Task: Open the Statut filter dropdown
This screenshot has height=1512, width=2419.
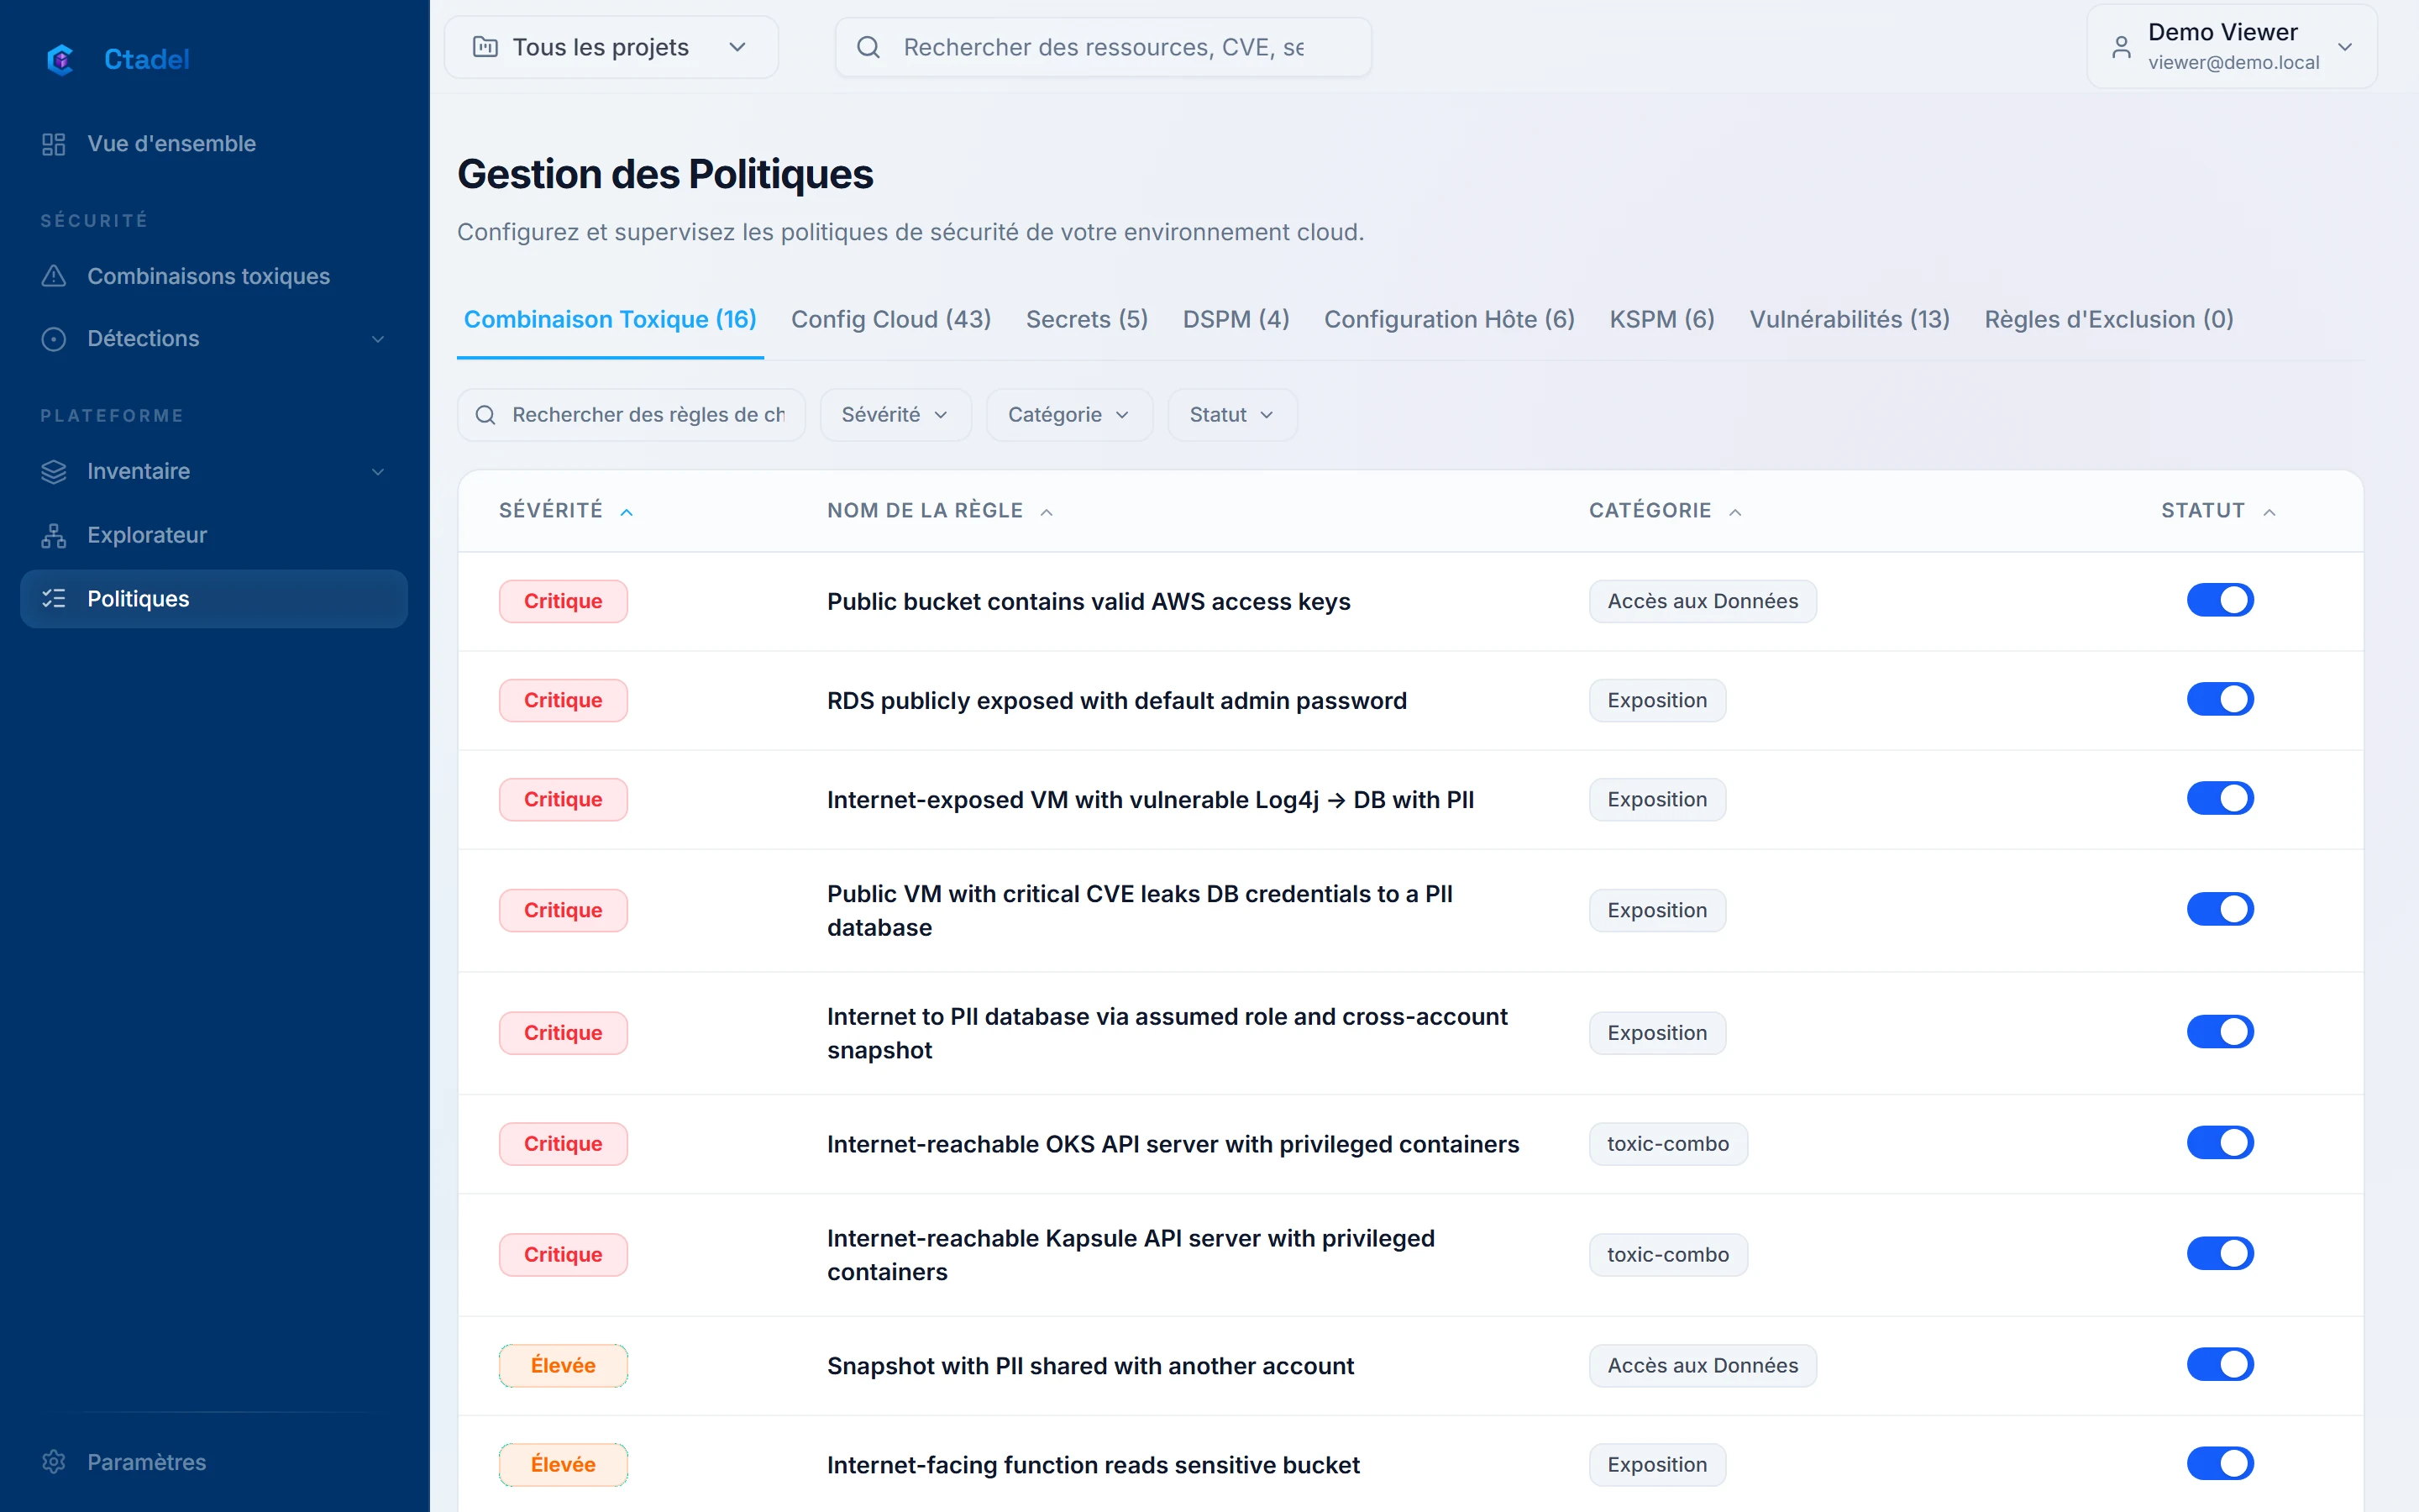Action: tap(1231, 415)
